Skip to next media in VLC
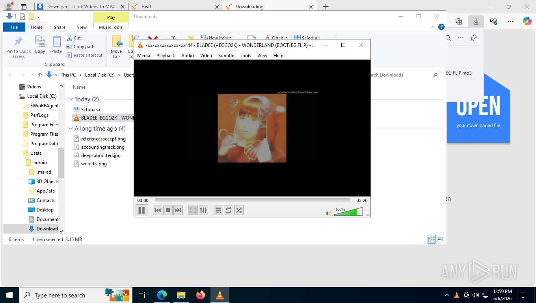The width and height of the screenshot is (536, 303). (178, 210)
